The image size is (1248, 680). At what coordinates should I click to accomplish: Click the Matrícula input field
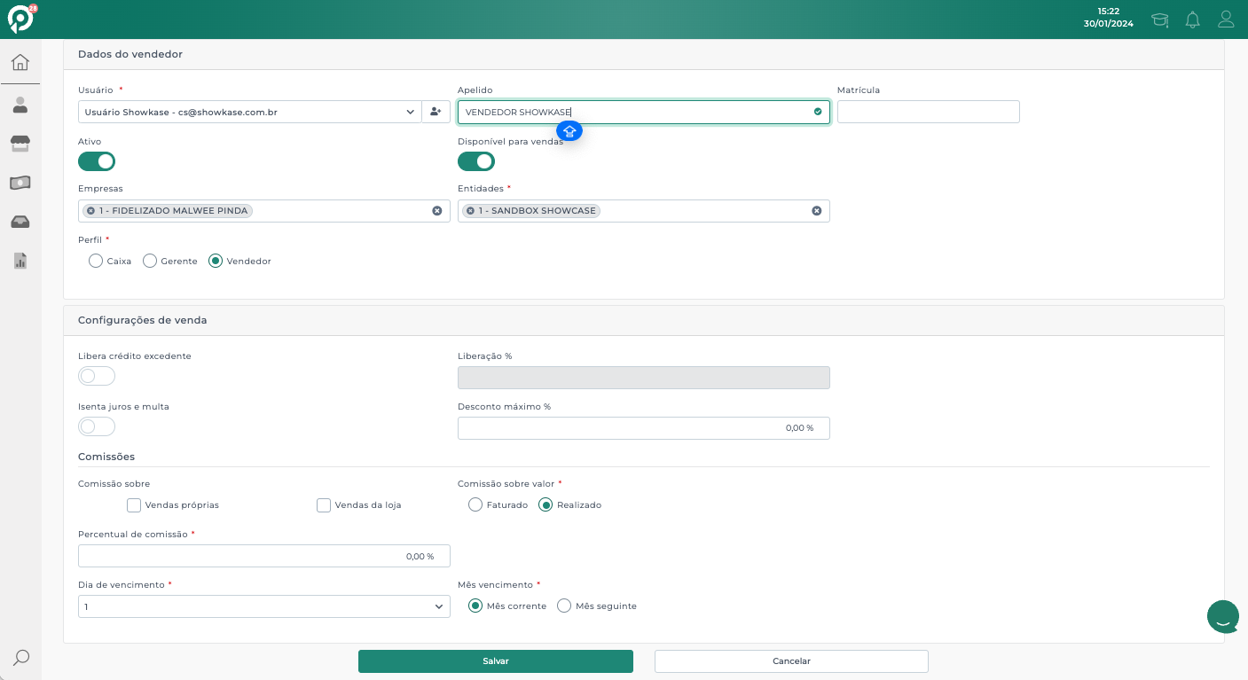[x=928, y=112]
